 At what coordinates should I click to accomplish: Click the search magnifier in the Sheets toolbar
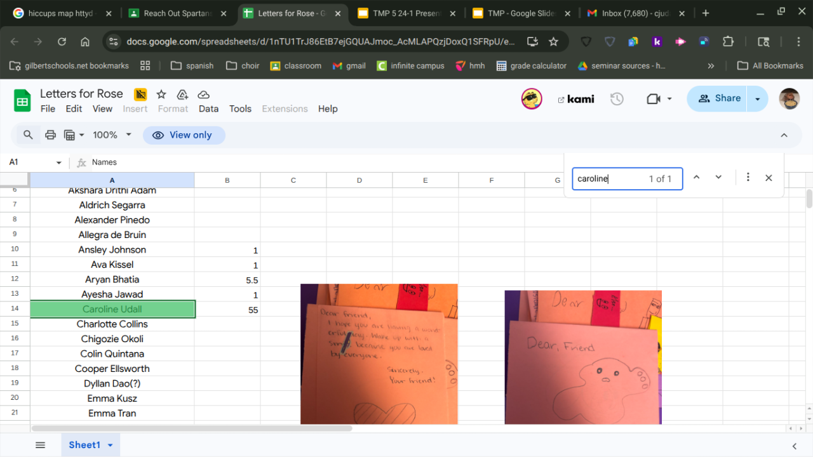coord(28,135)
